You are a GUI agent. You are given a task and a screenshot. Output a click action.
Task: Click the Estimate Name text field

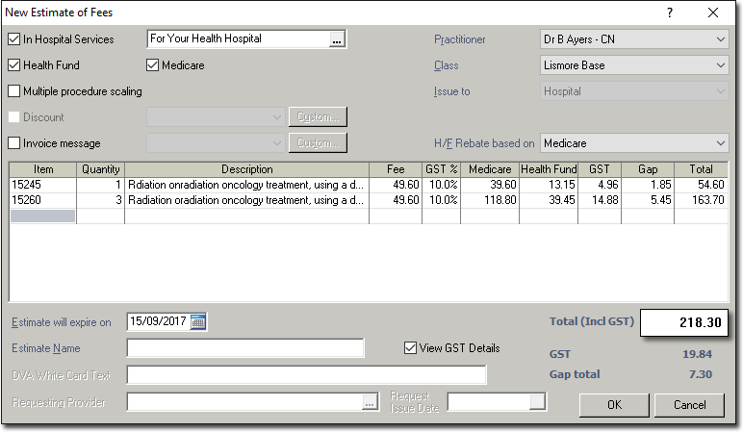pyautogui.click(x=245, y=348)
